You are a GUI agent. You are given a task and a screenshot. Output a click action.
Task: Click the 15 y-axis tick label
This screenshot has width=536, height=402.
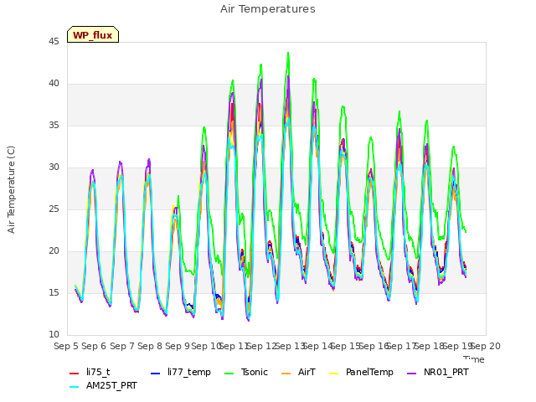54,292
